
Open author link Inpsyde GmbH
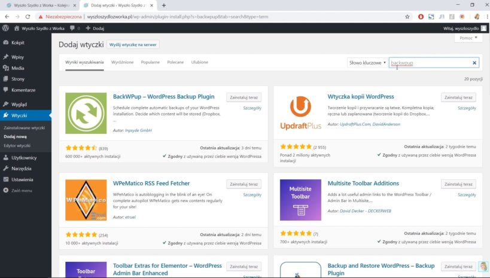(x=138, y=130)
